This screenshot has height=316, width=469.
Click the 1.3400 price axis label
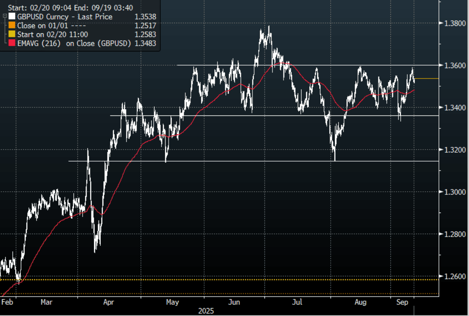(455, 107)
